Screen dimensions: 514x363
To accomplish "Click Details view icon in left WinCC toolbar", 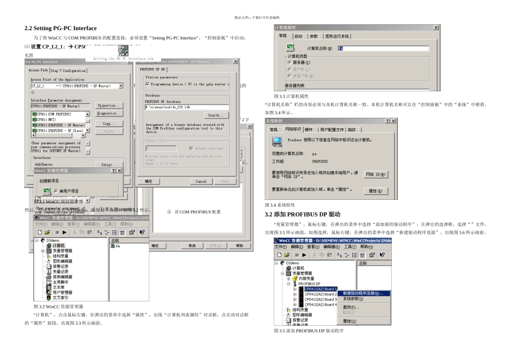I will tap(122, 232).
